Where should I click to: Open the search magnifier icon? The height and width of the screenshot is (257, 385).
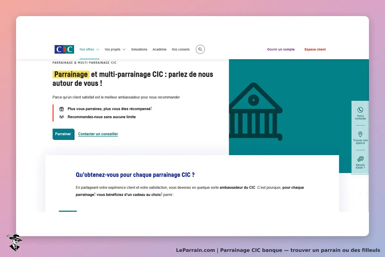click(200, 49)
